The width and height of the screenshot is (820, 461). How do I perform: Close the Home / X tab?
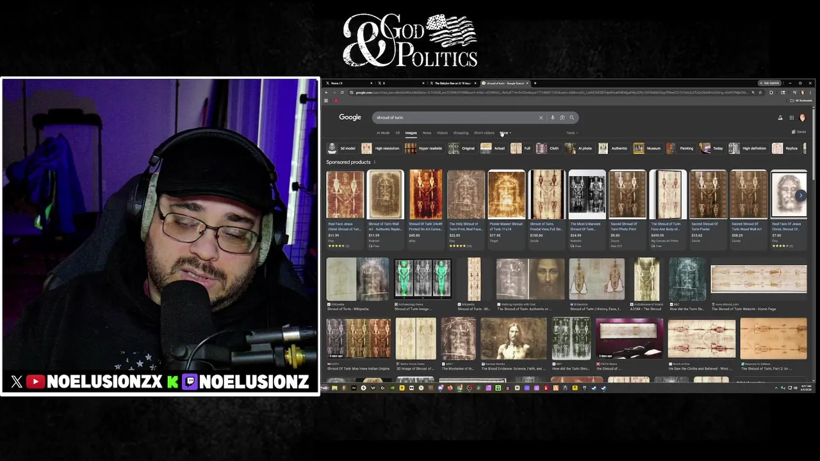coord(372,83)
